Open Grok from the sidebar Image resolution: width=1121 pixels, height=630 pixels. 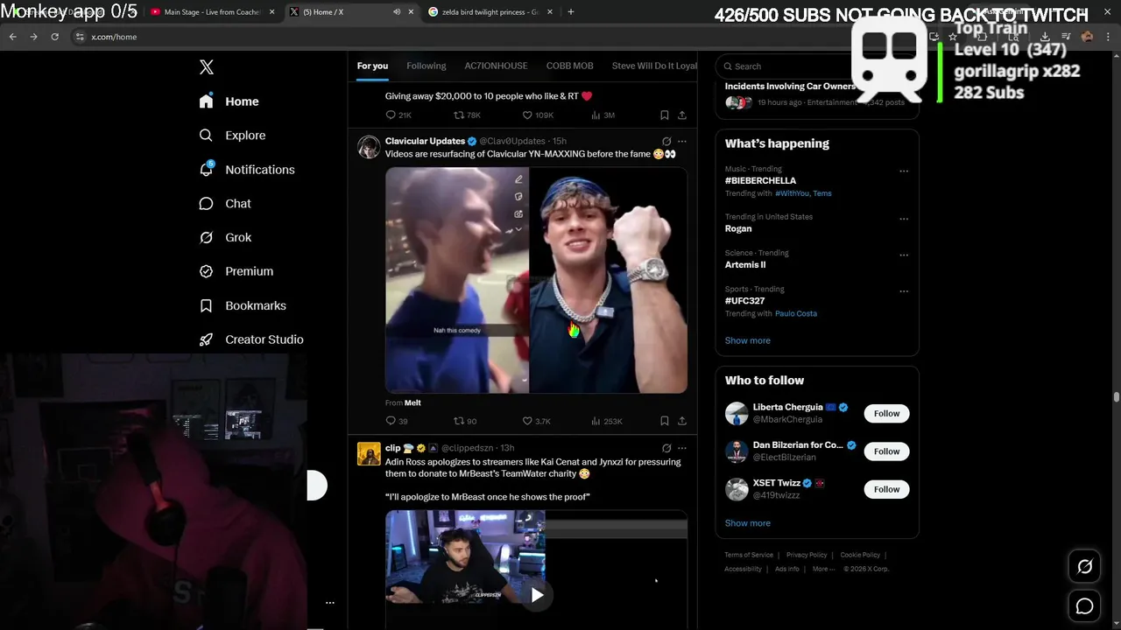[225, 237]
